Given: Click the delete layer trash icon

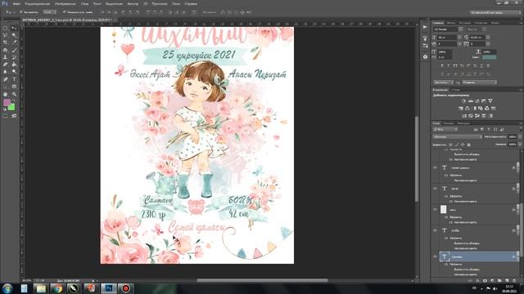Looking at the screenshot, I should coord(514,280).
